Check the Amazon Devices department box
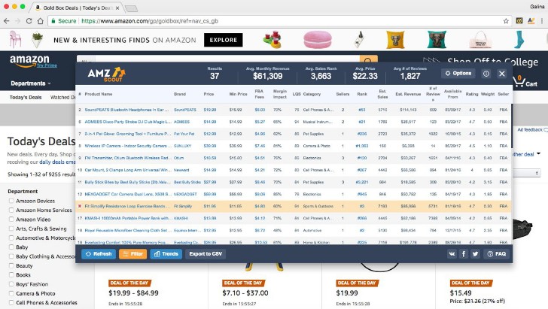 (11, 201)
